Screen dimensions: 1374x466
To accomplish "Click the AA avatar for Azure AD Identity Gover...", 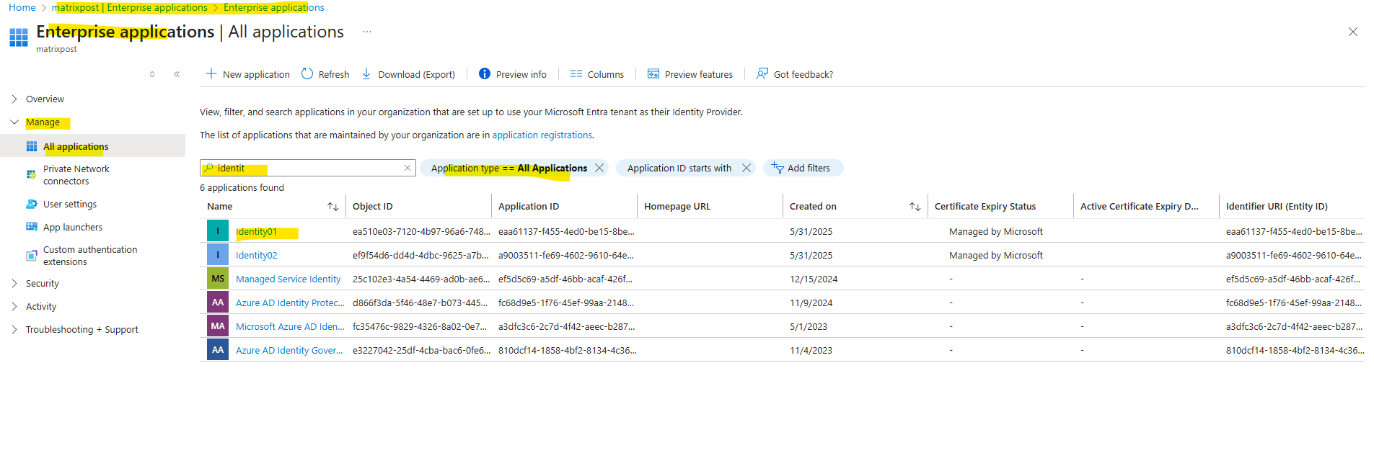I will pyautogui.click(x=218, y=350).
